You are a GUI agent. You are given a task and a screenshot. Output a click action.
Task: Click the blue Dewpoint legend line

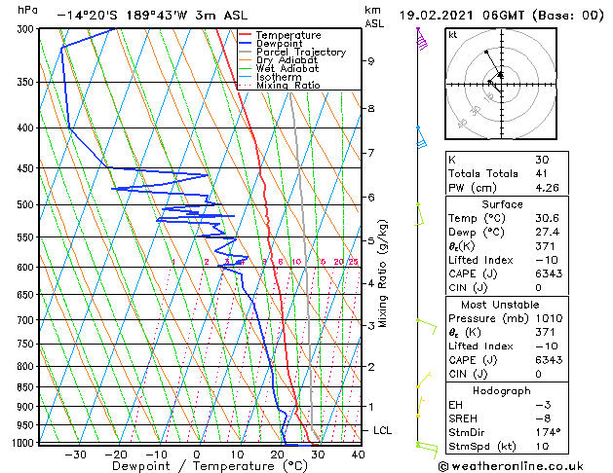click(245, 44)
